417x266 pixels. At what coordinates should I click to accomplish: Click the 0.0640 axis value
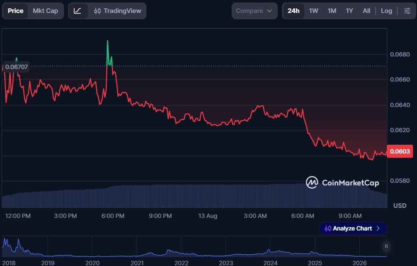pyautogui.click(x=400, y=105)
